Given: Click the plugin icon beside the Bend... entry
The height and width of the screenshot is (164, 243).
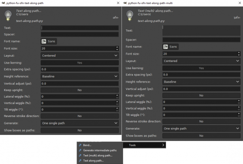Looking at the screenshot, I should pos(80,145).
